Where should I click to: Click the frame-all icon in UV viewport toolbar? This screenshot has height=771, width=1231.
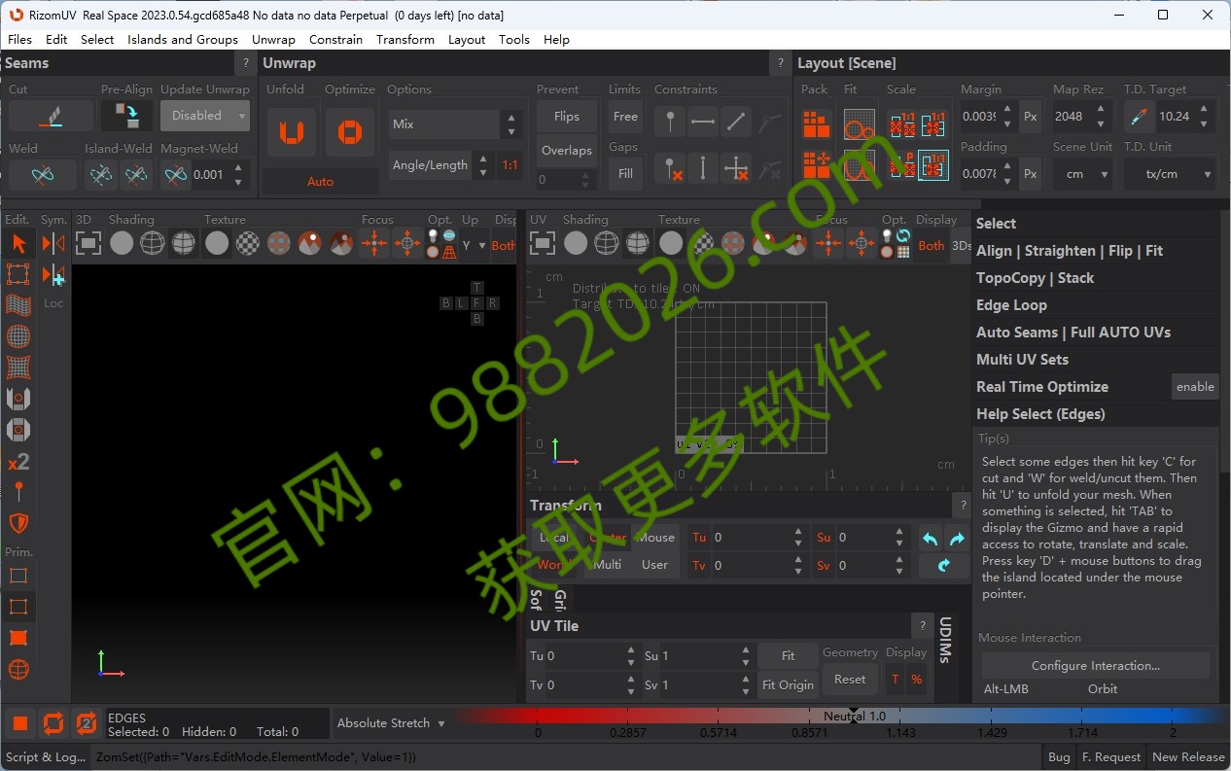point(543,243)
